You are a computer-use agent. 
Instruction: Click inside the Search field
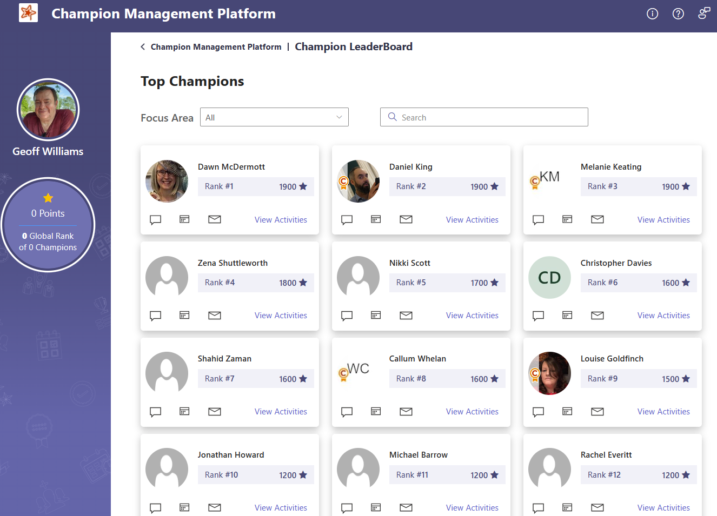click(x=484, y=117)
